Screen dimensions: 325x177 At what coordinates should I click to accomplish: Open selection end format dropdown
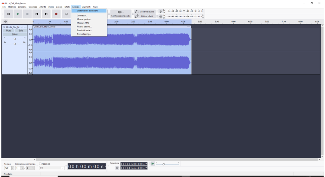[x=146, y=168]
